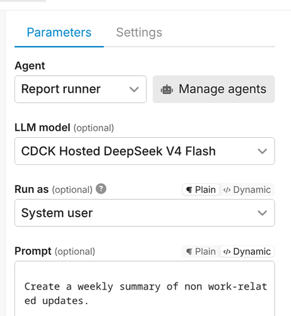Choose Dynamic mode for Prompt
291x316 pixels.
pyautogui.click(x=247, y=252)
